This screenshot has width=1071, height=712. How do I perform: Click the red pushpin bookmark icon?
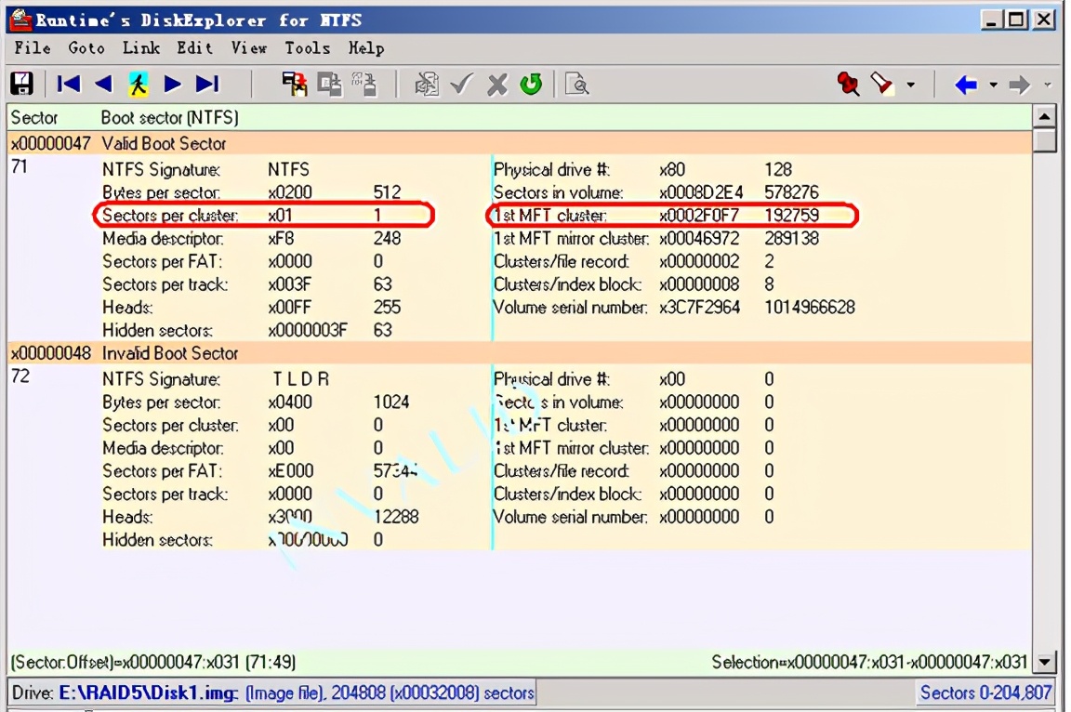coord(848,85)
